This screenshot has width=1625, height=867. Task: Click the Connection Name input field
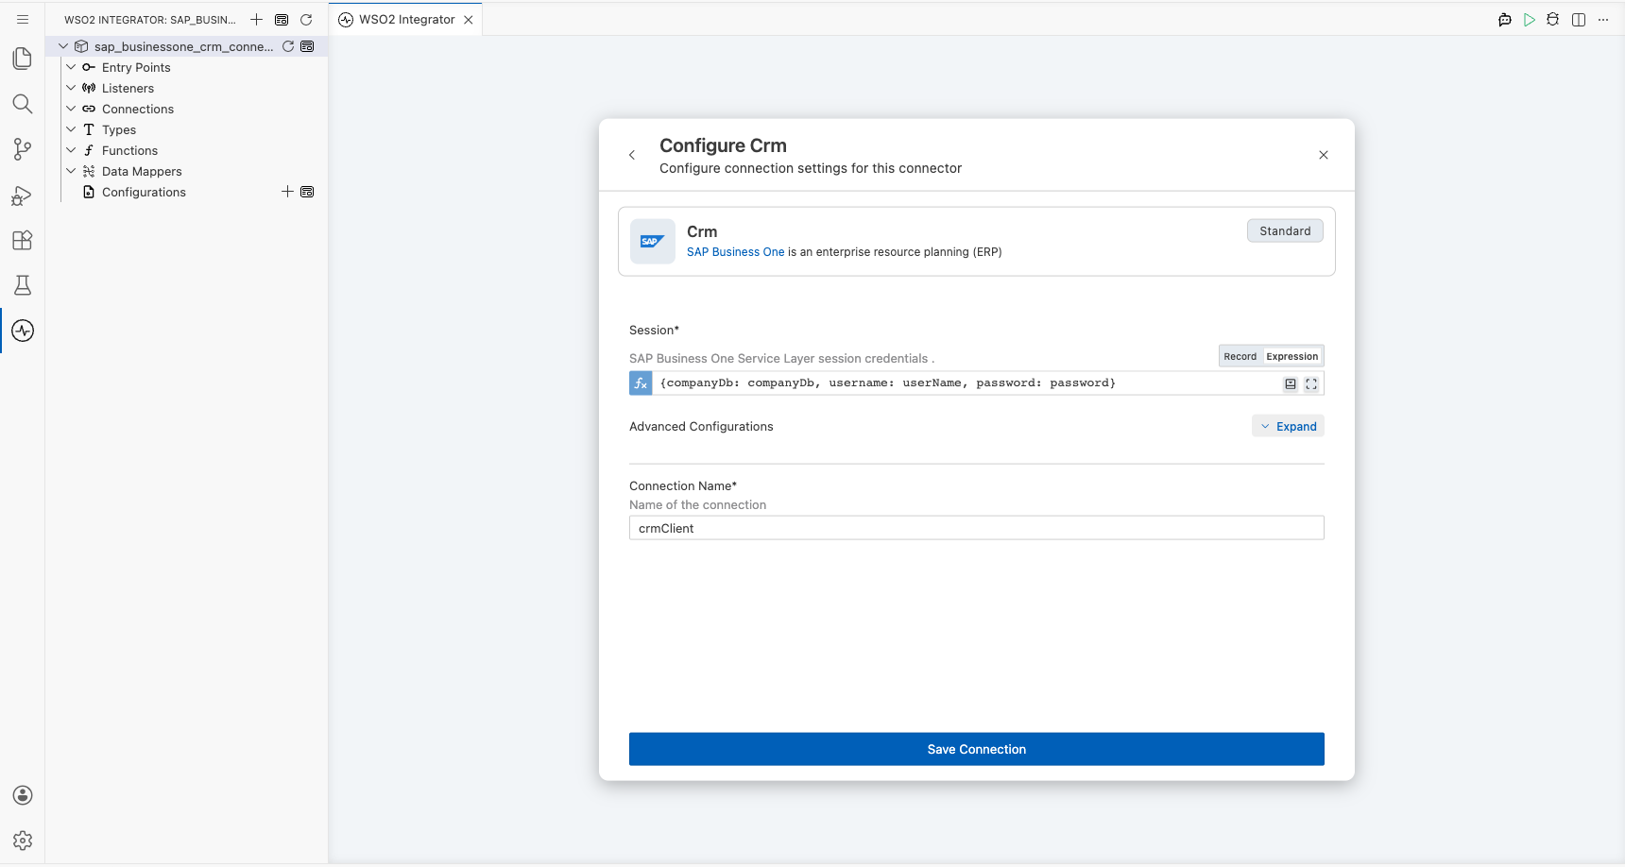tap(977, 528)
